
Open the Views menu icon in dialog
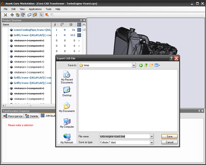pos(157,65)
